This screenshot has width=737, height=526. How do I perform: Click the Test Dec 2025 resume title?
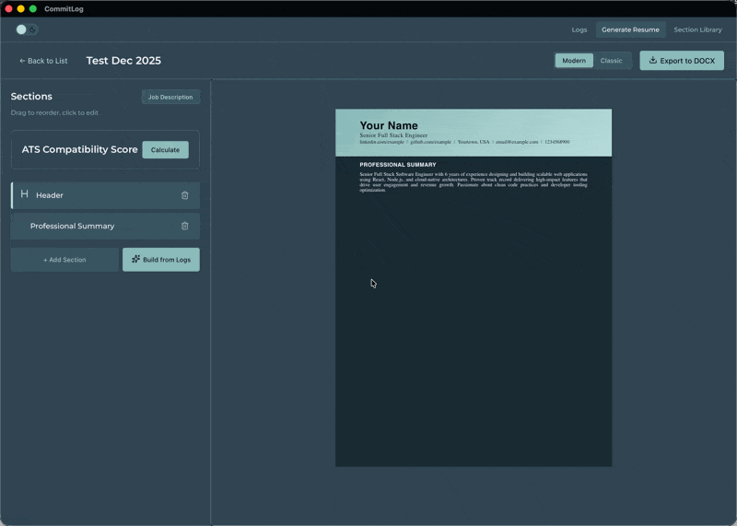point(123,61)
